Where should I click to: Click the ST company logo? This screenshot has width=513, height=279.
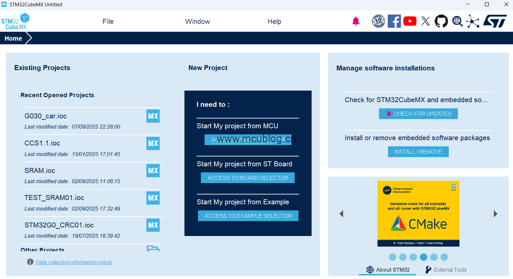(x=495, y=21)
